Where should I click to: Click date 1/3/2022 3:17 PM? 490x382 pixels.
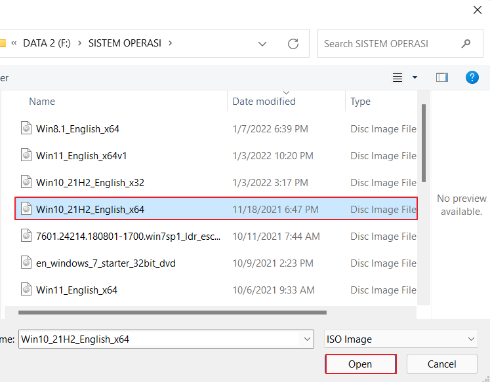[270, 183]
